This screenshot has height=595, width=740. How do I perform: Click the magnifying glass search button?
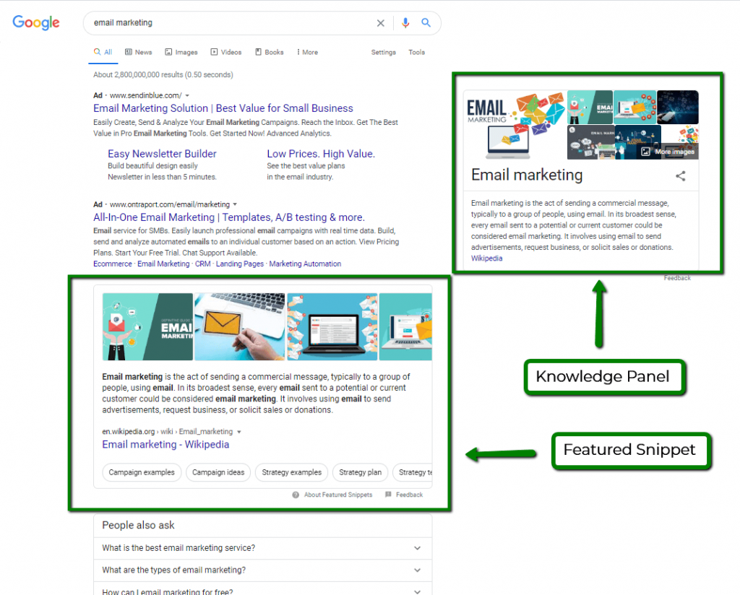click(426, 23)
